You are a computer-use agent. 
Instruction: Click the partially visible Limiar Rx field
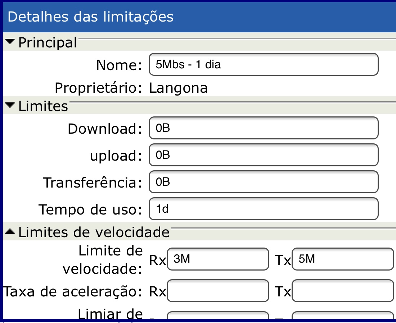(x=218, y=315)
